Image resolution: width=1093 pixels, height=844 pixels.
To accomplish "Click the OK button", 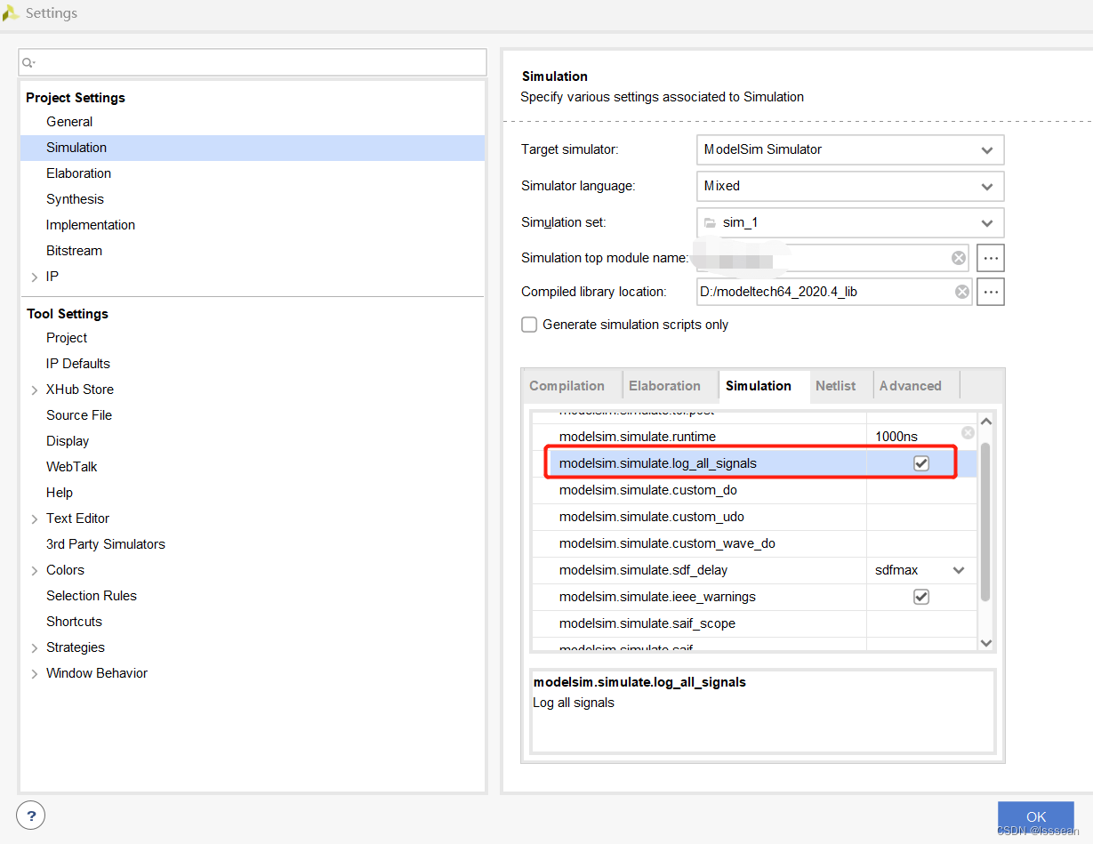I will click(1035, 816).
